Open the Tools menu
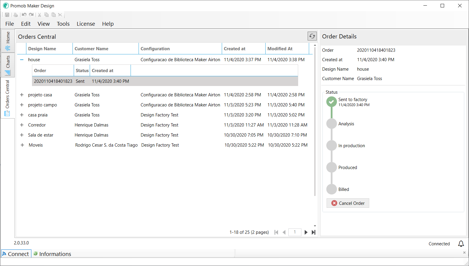Image resolution: width=469 pixels, height=266 pixels. [63, 24]
